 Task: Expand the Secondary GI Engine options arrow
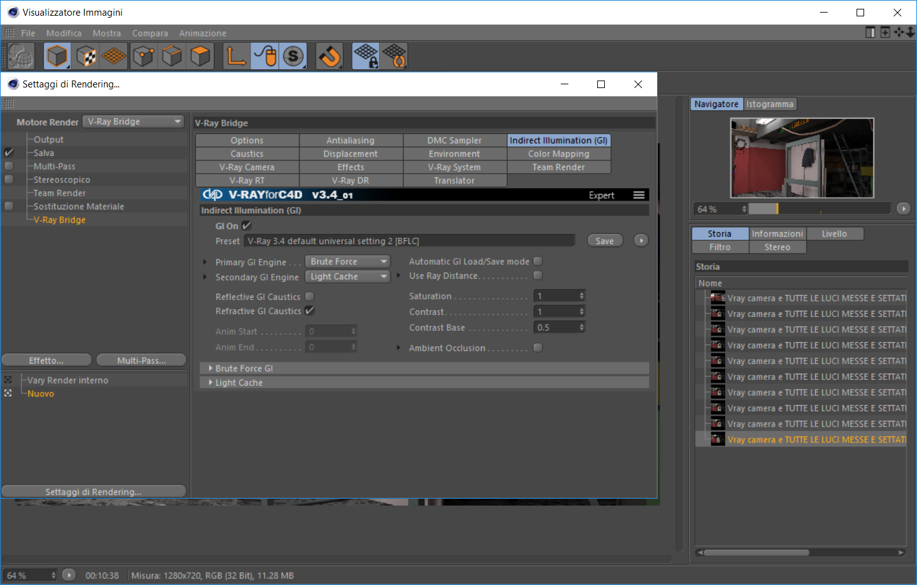205,277
